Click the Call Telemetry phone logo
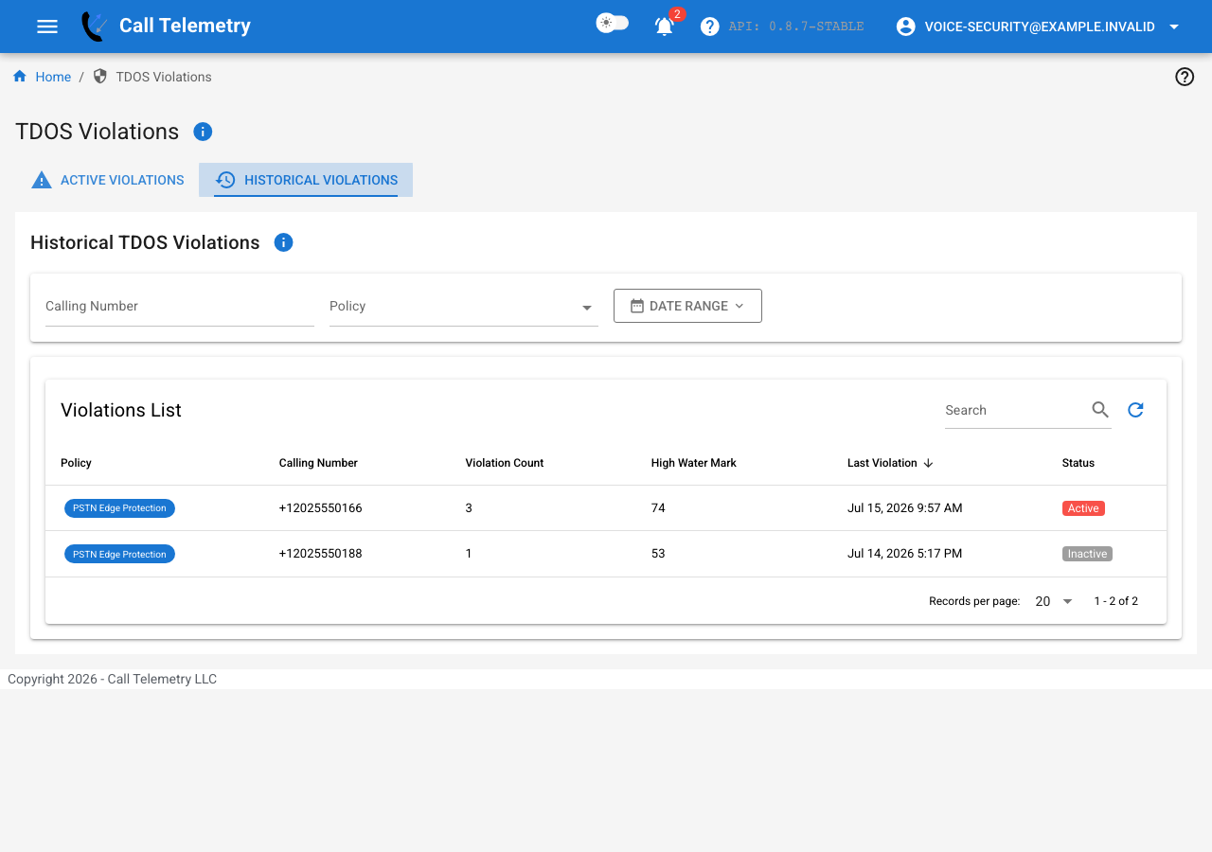 tap(95, 27)
